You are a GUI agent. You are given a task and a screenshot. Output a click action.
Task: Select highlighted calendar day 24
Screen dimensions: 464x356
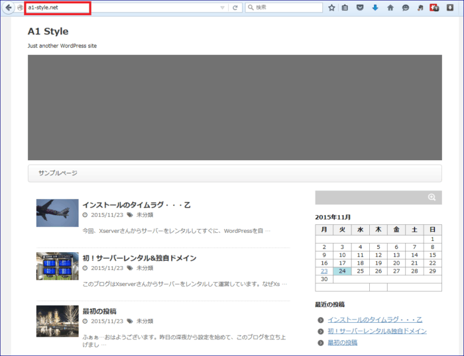tap(343, 271)
